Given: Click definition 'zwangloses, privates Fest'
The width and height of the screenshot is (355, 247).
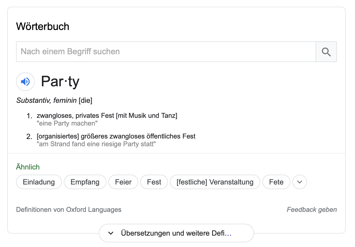Looking at the screenshot, I should click(x=75, y=115).
